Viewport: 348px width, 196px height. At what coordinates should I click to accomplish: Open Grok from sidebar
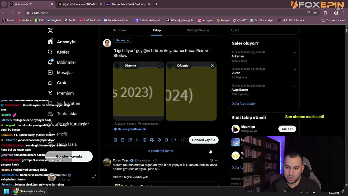[57, 83]
